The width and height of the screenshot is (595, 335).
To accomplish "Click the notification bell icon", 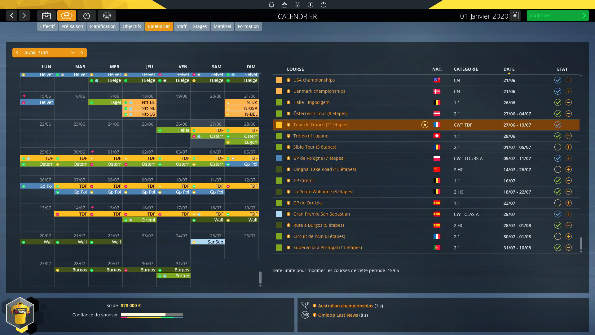I will (x=271, y=5).
